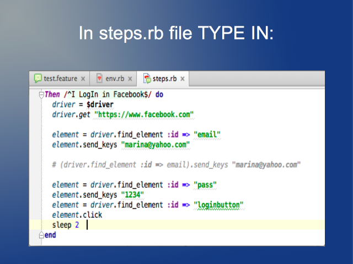The width and height of the screenshot is (353, 264).
Task: Click the test.feature cucumber file icon
Action: pos(38,78)
